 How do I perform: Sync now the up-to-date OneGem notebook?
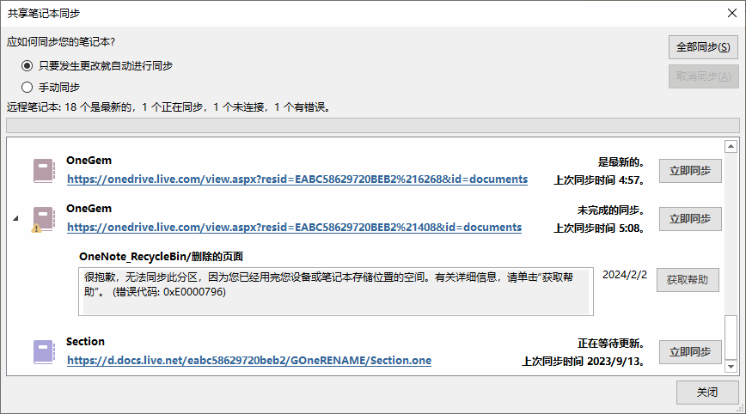click(690, 171)
